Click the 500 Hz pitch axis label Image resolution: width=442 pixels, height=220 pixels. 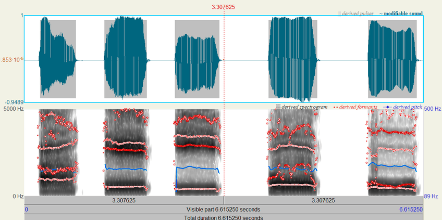coord(432,109)
